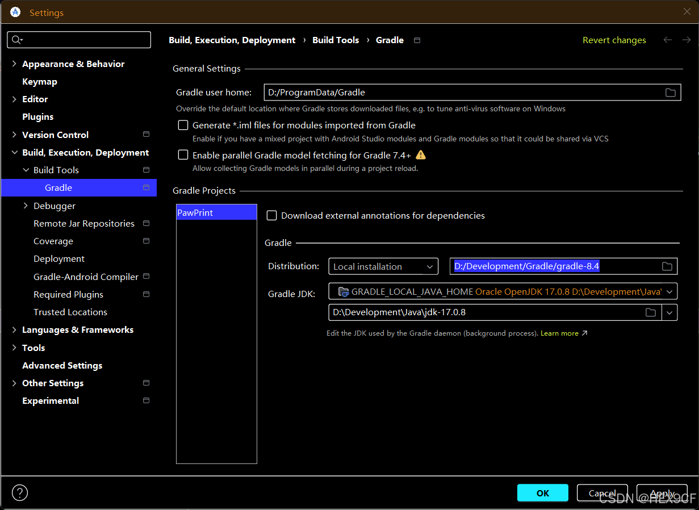Expand the Editor section
Image resolution: width=699 pixels, height=510 pixels.
[x=14, y=99]
